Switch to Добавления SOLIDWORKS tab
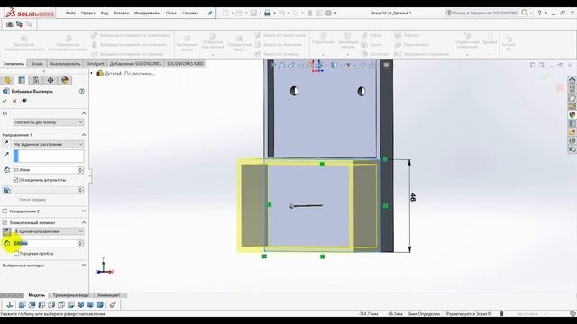This screenshot has width=577, height=324. (x=135, y=64)
